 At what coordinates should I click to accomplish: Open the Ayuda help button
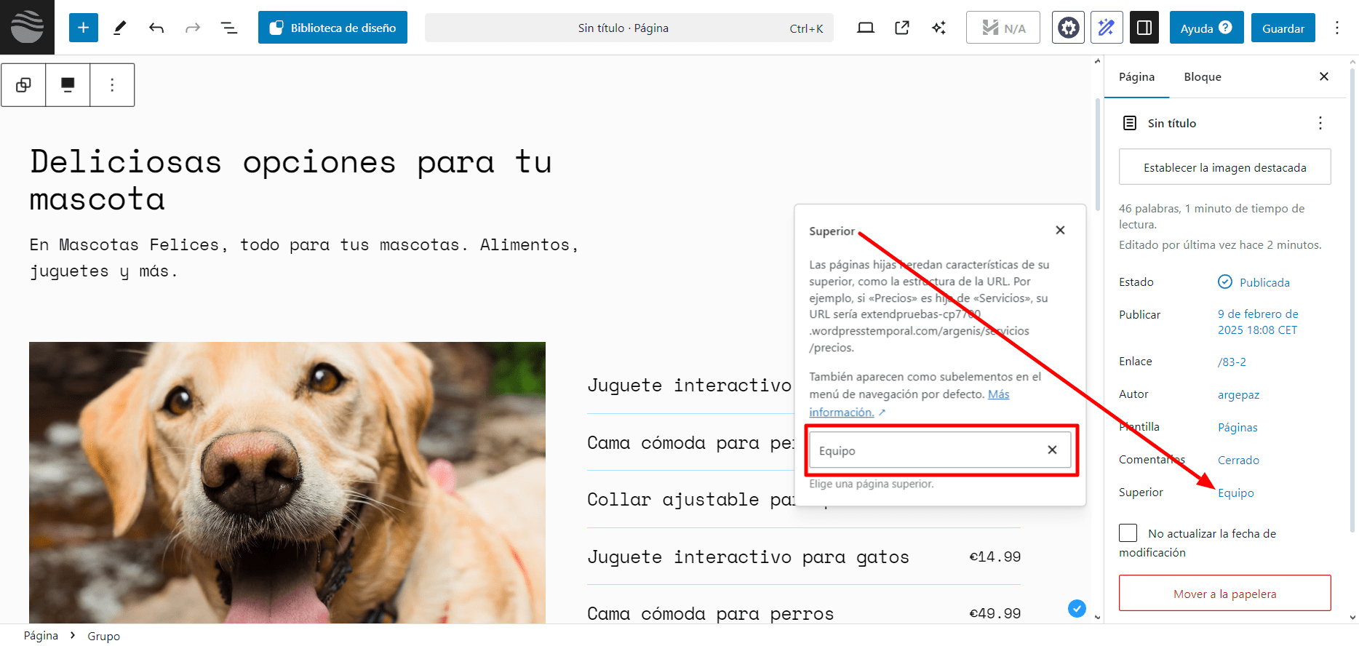pos(1206,28)
